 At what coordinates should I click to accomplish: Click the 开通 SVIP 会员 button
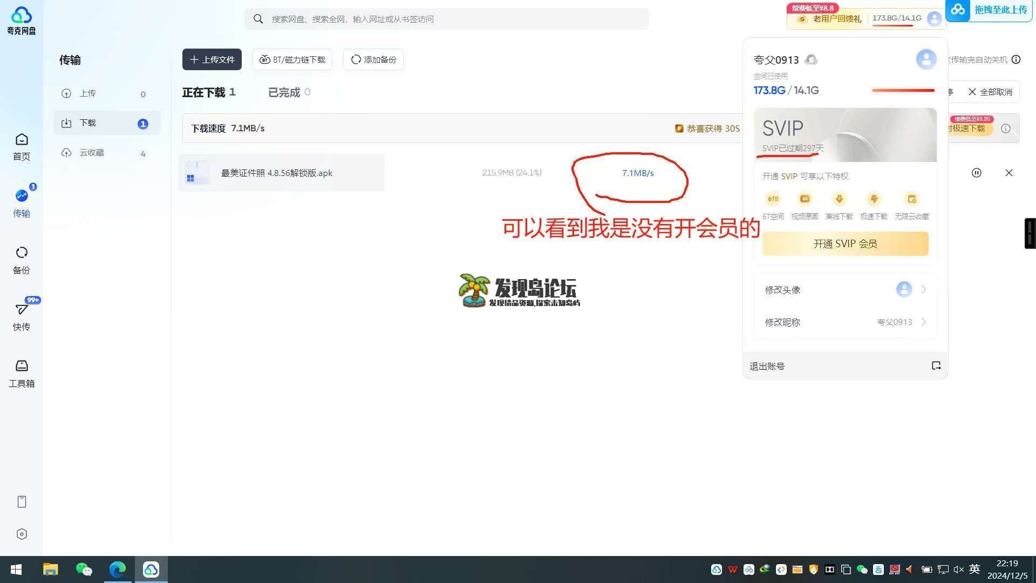click(845, 243)
